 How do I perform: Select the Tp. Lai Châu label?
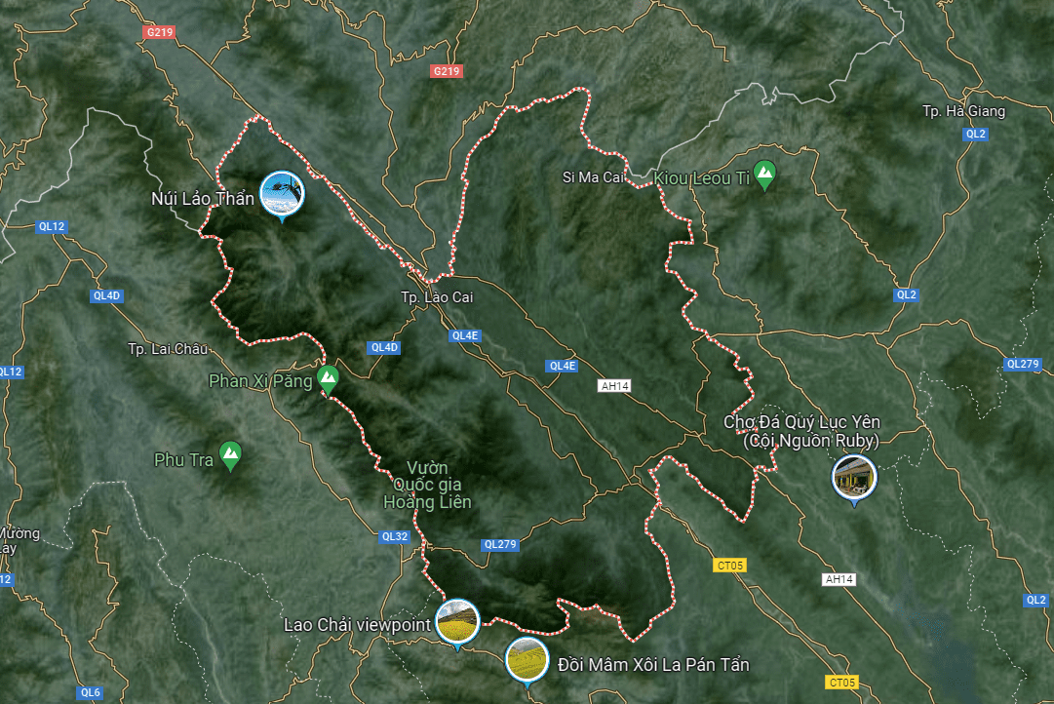[168, 349]
